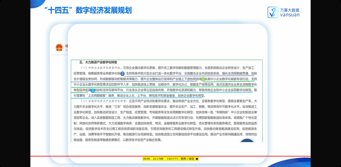Click the green number 2 marker
The height and width of the screenshot is (167, 341).
tap(203, 79)
